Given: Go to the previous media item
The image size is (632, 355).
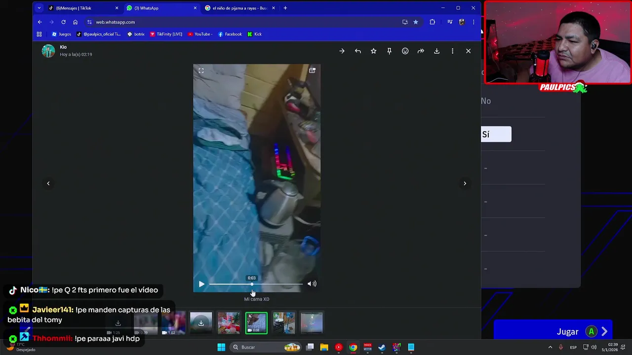Looking at the screenshot, I should pyautogui.click(x=48, y=183).
